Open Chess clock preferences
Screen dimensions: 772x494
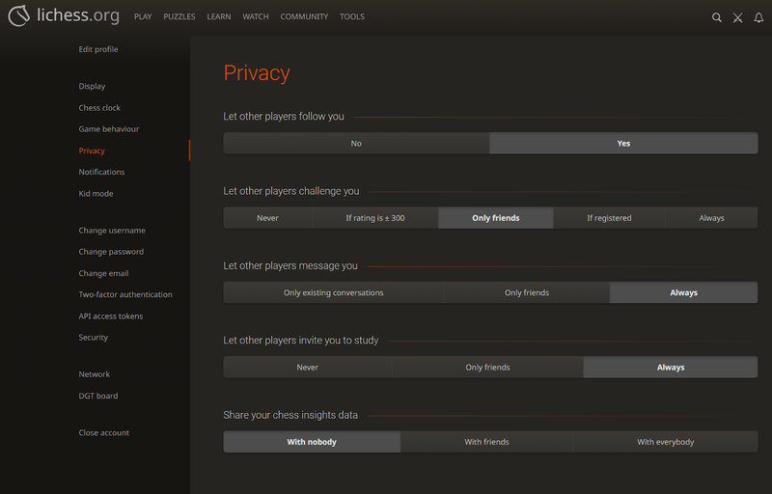99,108
